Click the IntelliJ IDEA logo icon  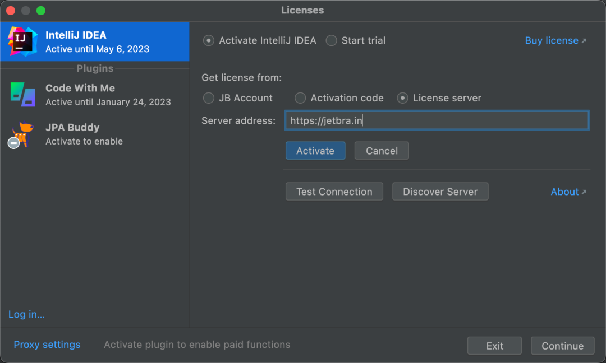(x=22, y=41)
